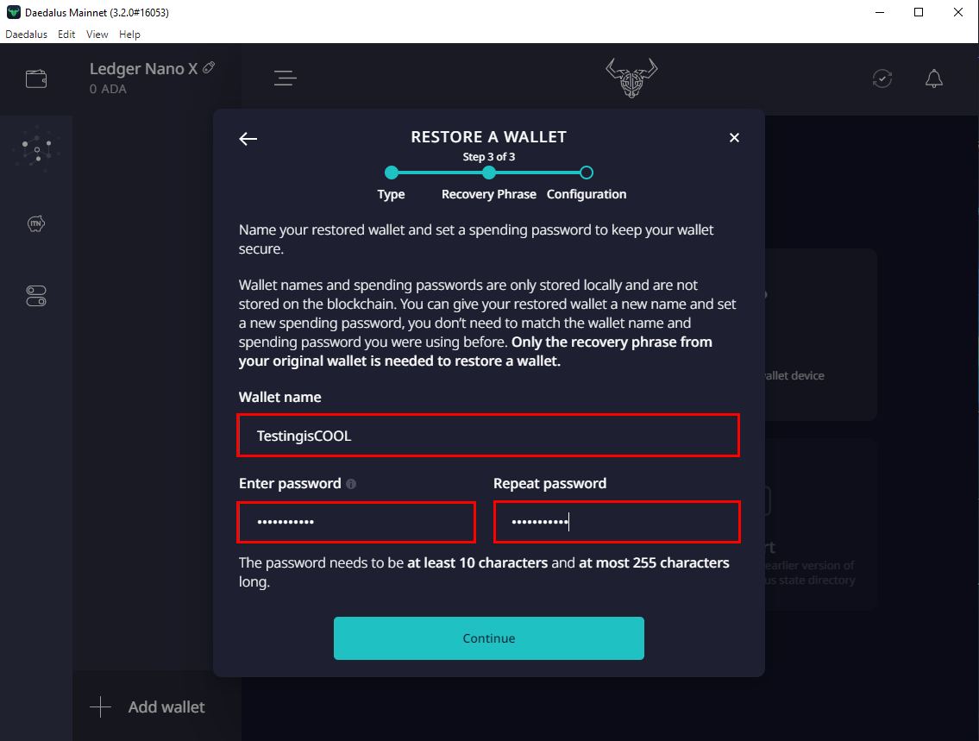Open the Edit menu

[x=66, y=35]
